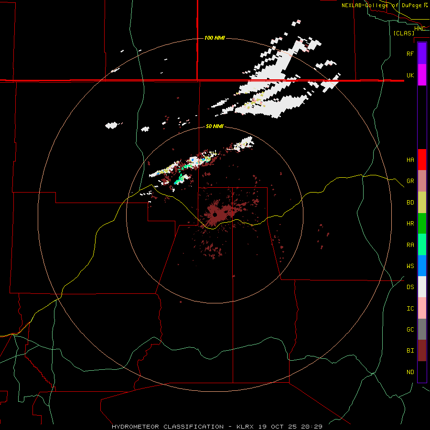Click the WS legend label text
The width and height of the screenshot is (430, 430).
410,266
